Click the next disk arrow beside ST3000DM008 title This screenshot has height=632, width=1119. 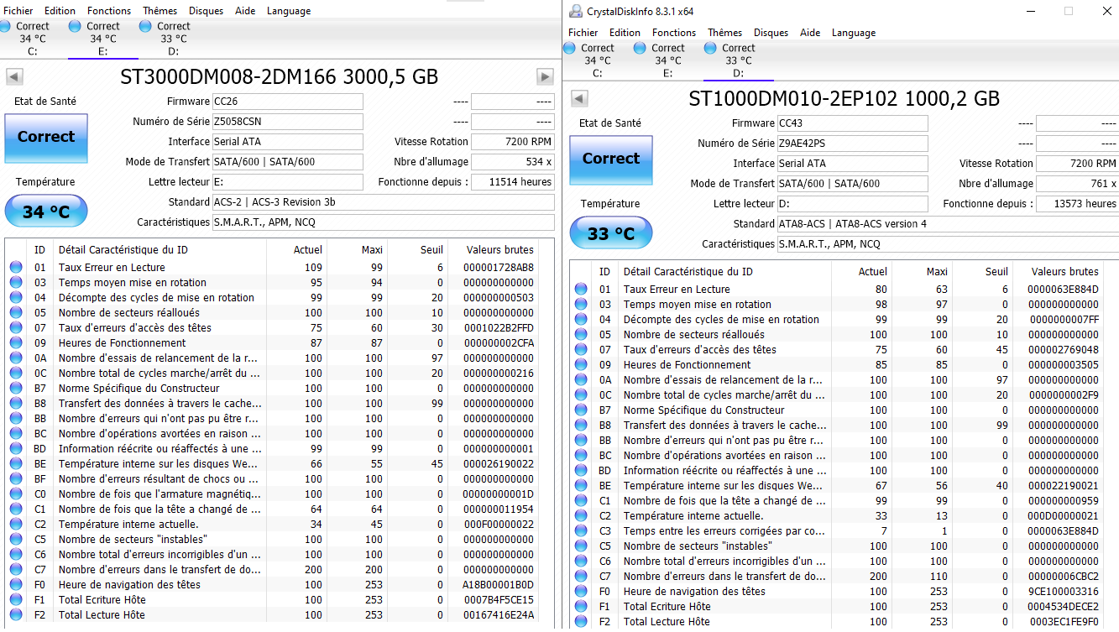click(x=545, y=77)
